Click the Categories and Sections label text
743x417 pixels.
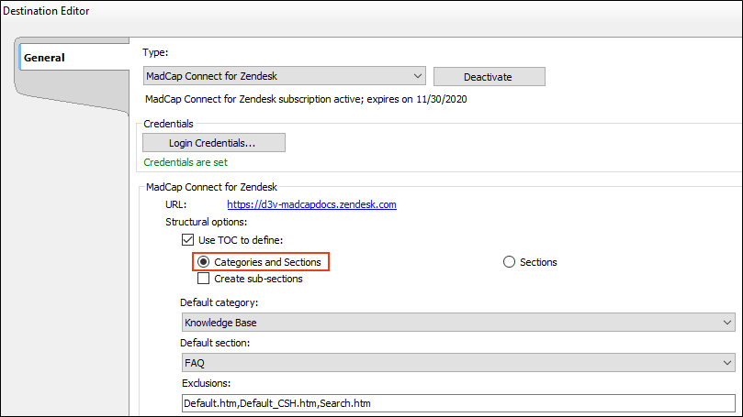click(267, 262)
